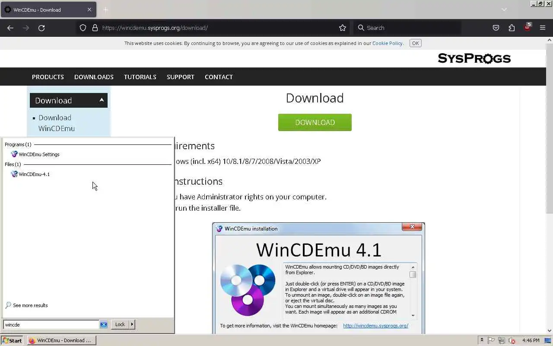Open the Download WinCDEmu sidebar link
The image size is (553, 346).
click(x=57, y=123)
